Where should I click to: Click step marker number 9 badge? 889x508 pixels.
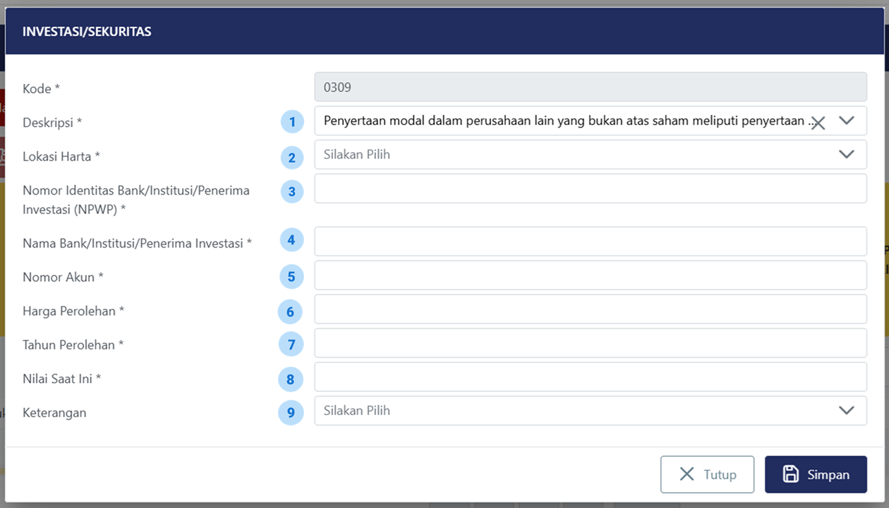(291, 412)
